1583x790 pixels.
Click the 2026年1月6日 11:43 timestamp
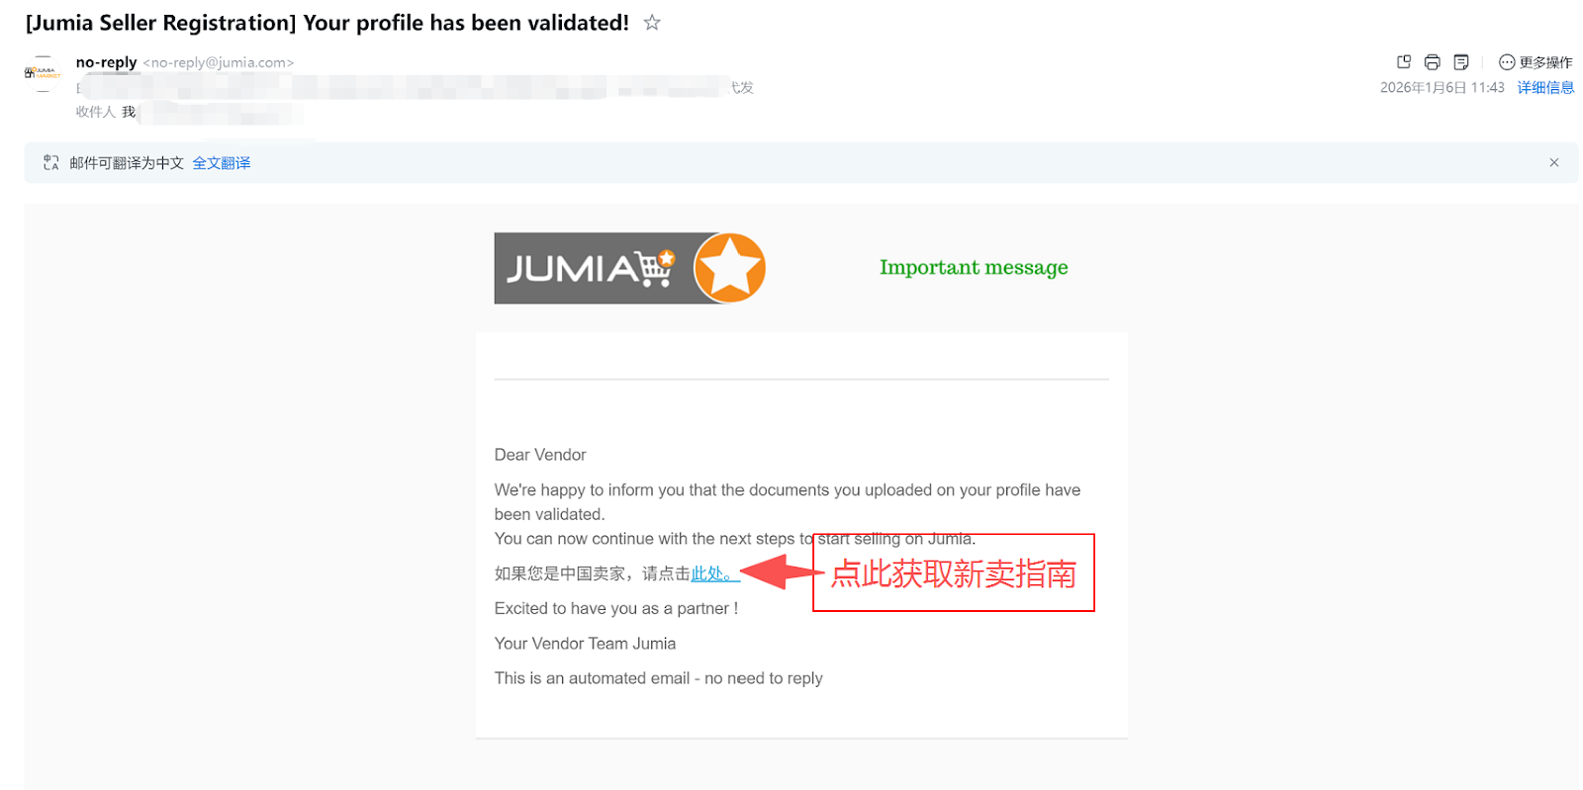[x=1442, y=88]
